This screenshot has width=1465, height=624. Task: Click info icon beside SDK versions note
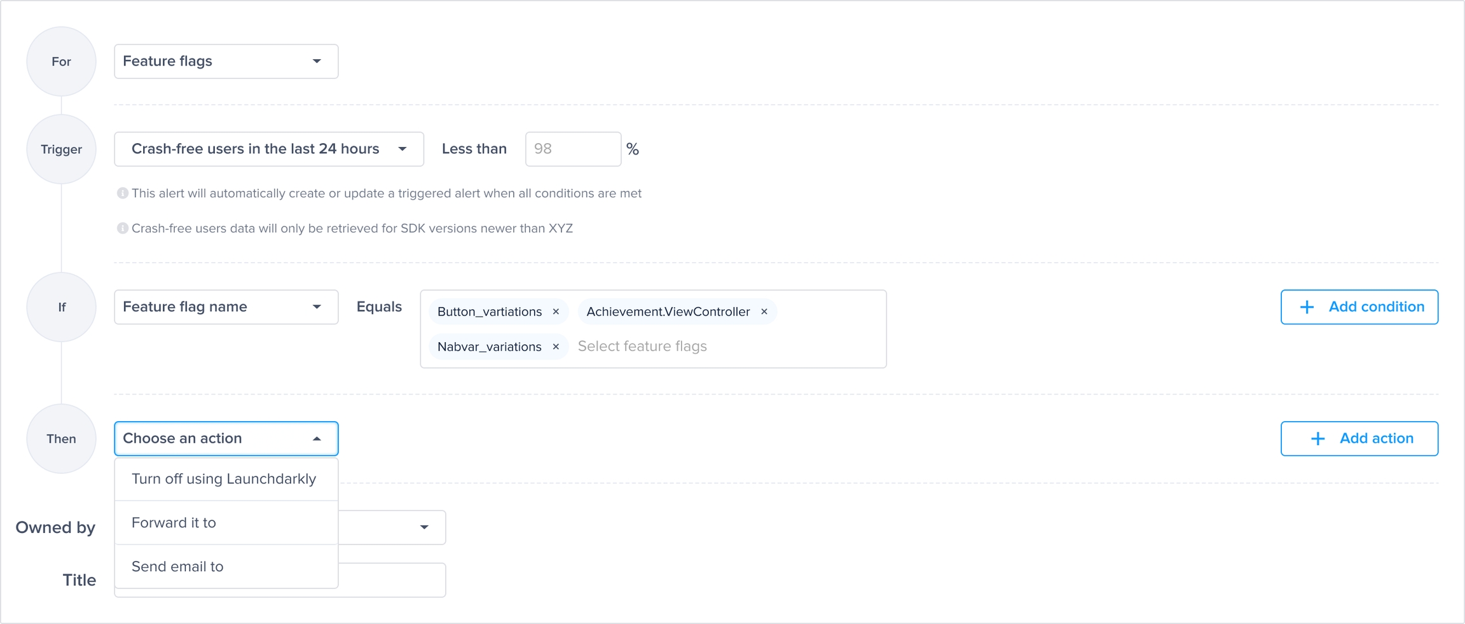pyautogui.click(x=122, y=228)
